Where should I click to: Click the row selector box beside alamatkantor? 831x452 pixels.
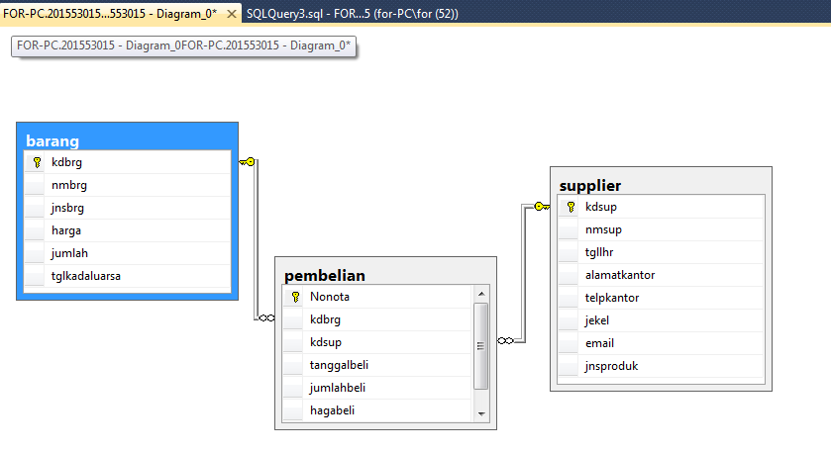click(x=569, y=275)
